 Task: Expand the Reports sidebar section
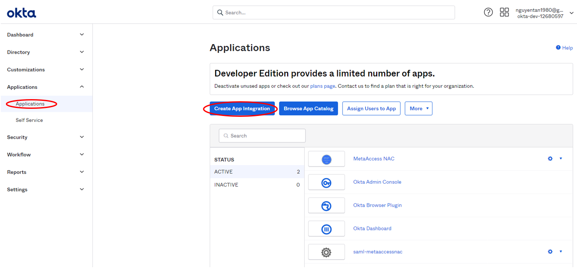click(x=82, y=172)
